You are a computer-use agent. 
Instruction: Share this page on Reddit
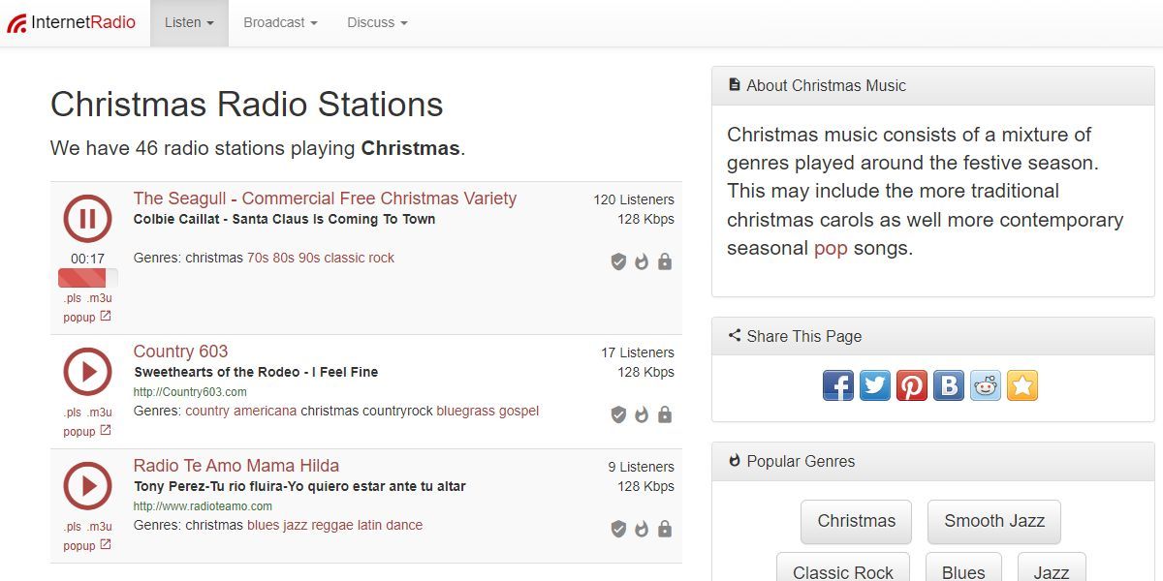[986, 385]
